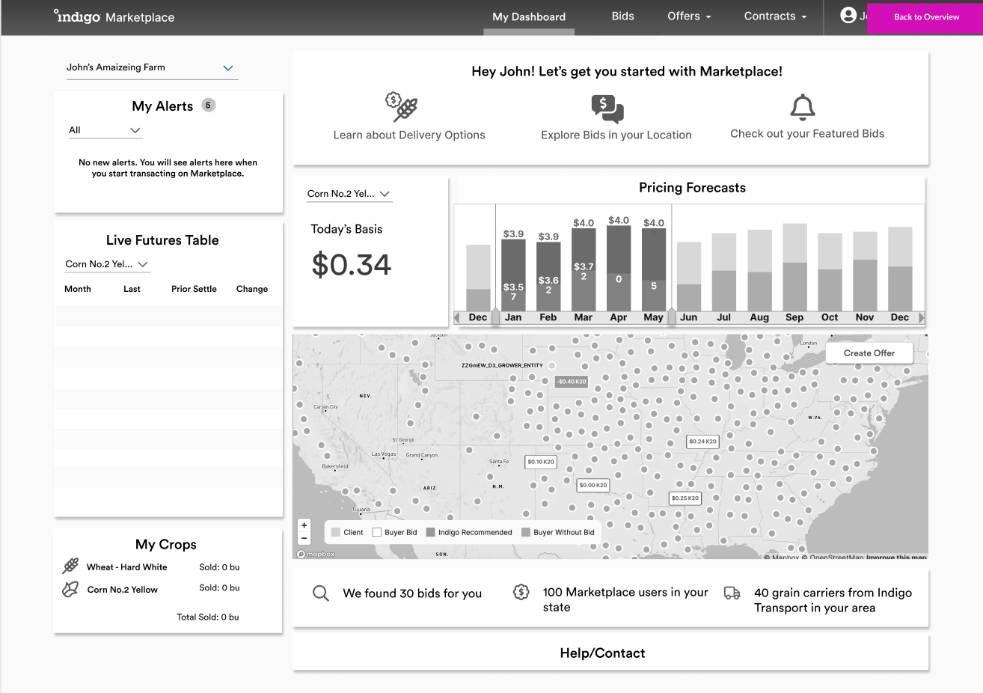Click "We found 30 bids for you" text
This screenshot has height=693, width=983.
[412, 593]
